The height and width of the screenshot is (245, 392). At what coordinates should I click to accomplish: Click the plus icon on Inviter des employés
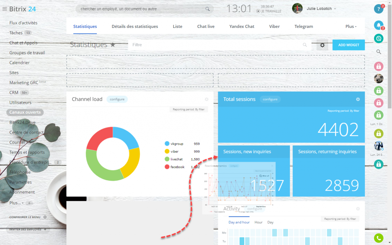tap(45, 229)
